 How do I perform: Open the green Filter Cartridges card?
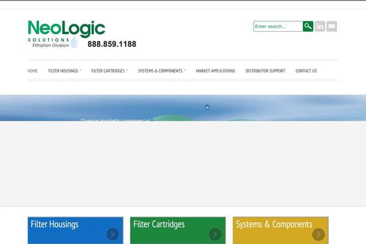[x=178, y=231]
